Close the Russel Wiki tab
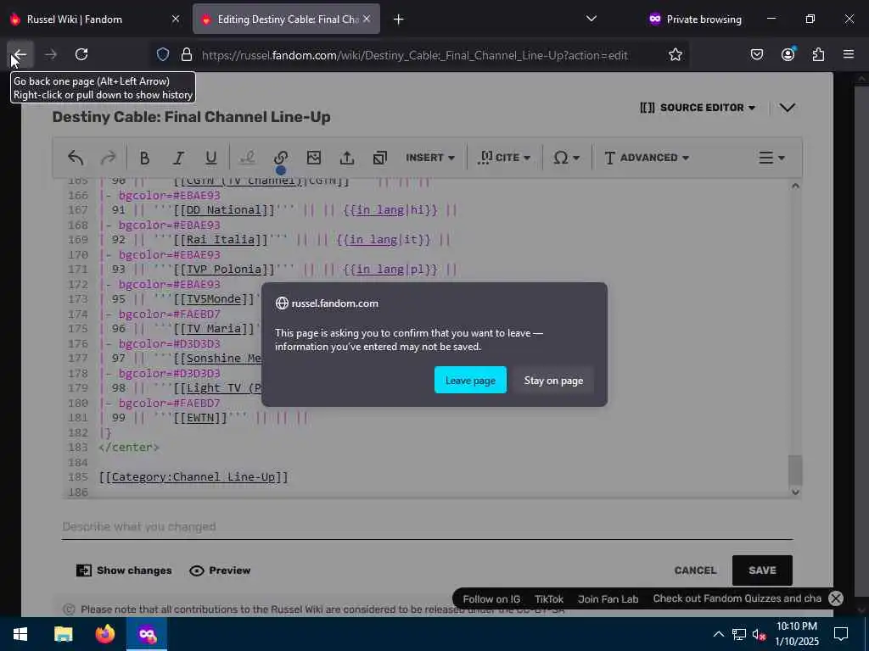 [176, 19]
